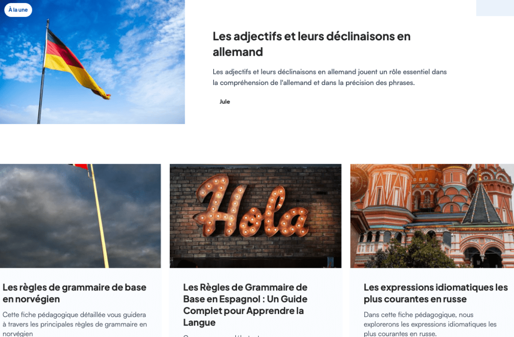514x337 pixels.
Task: Open the featured German flag photo
Action: click(x=93, y=62)
